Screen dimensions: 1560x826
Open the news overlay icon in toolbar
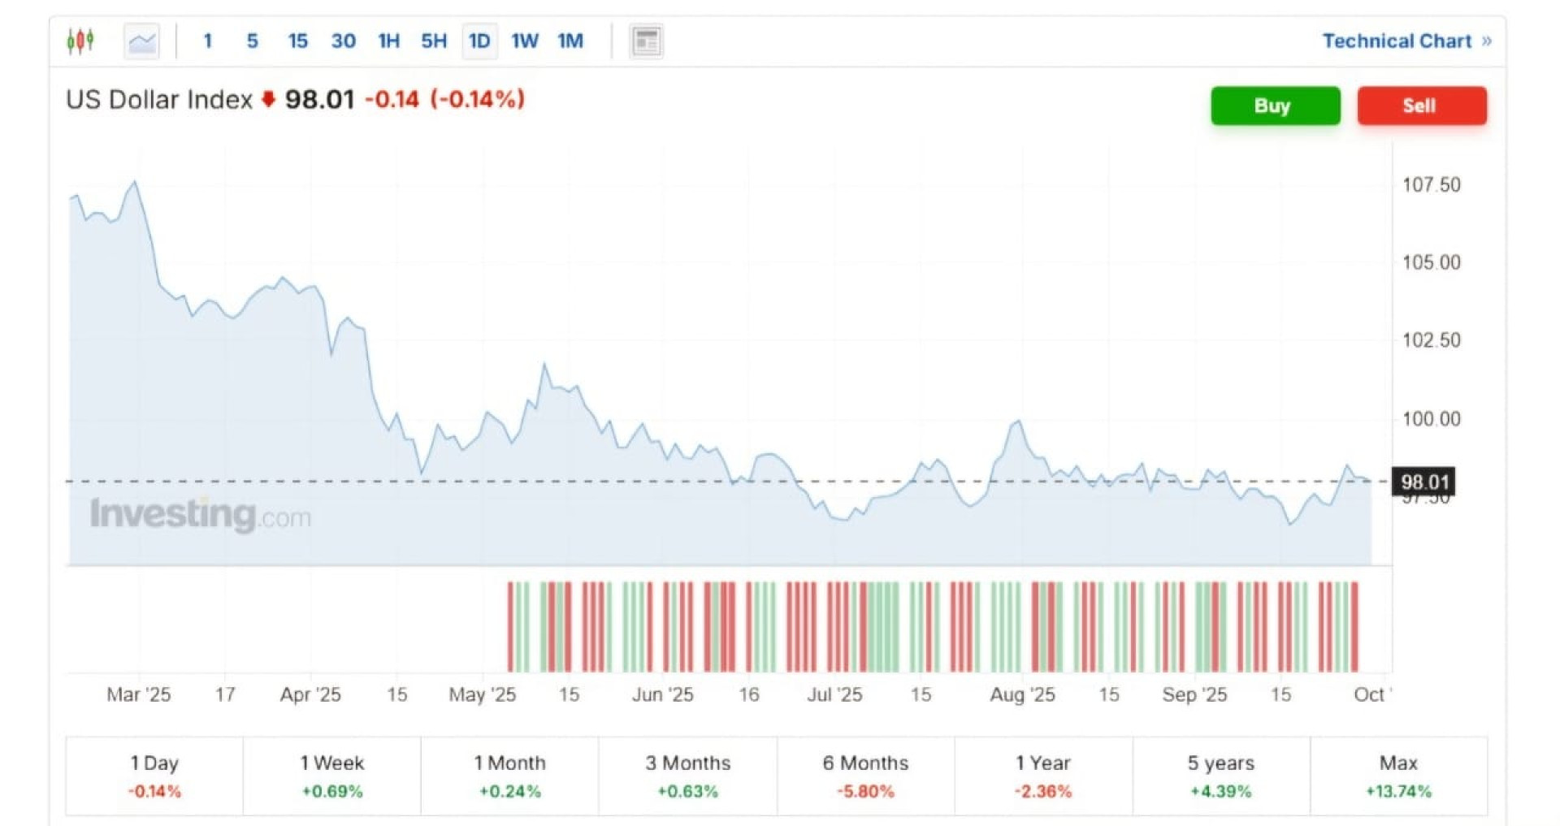[646, 41]
